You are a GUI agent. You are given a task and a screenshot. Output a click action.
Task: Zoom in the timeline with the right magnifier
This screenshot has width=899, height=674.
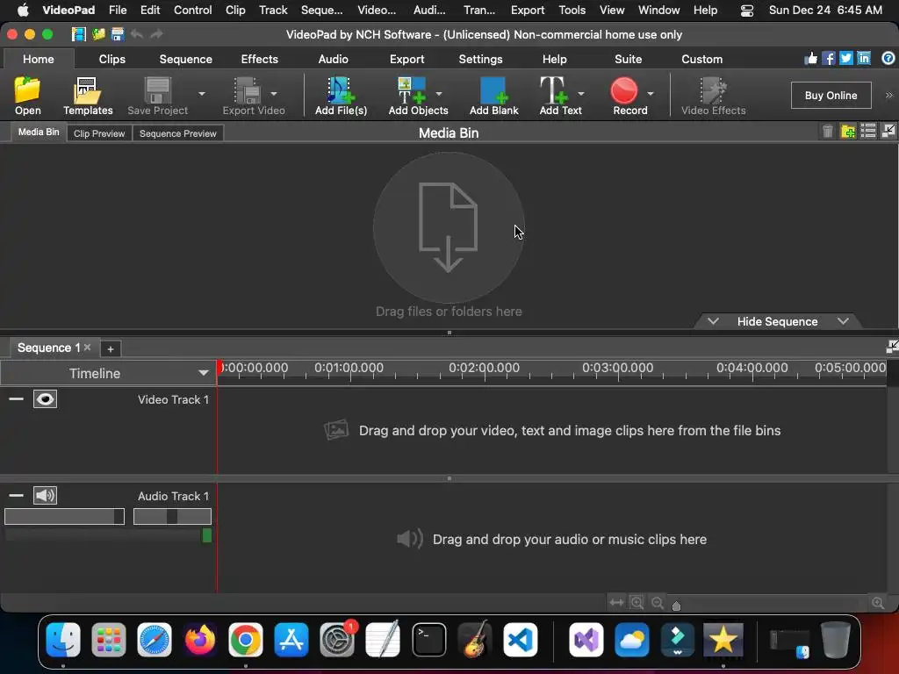click(x=877, y=602)
